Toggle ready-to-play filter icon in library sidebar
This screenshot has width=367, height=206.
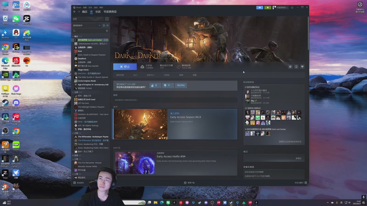click(107, 26)
